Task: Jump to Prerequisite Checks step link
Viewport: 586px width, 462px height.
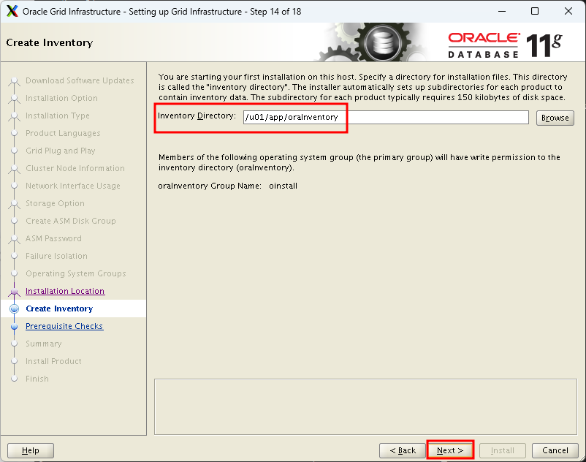Action: click(64, 326)
